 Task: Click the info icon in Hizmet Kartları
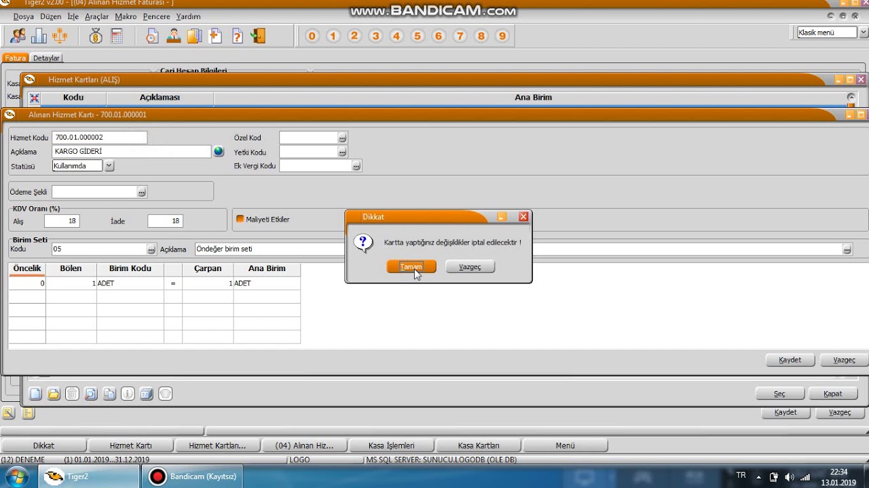[128, 394]
